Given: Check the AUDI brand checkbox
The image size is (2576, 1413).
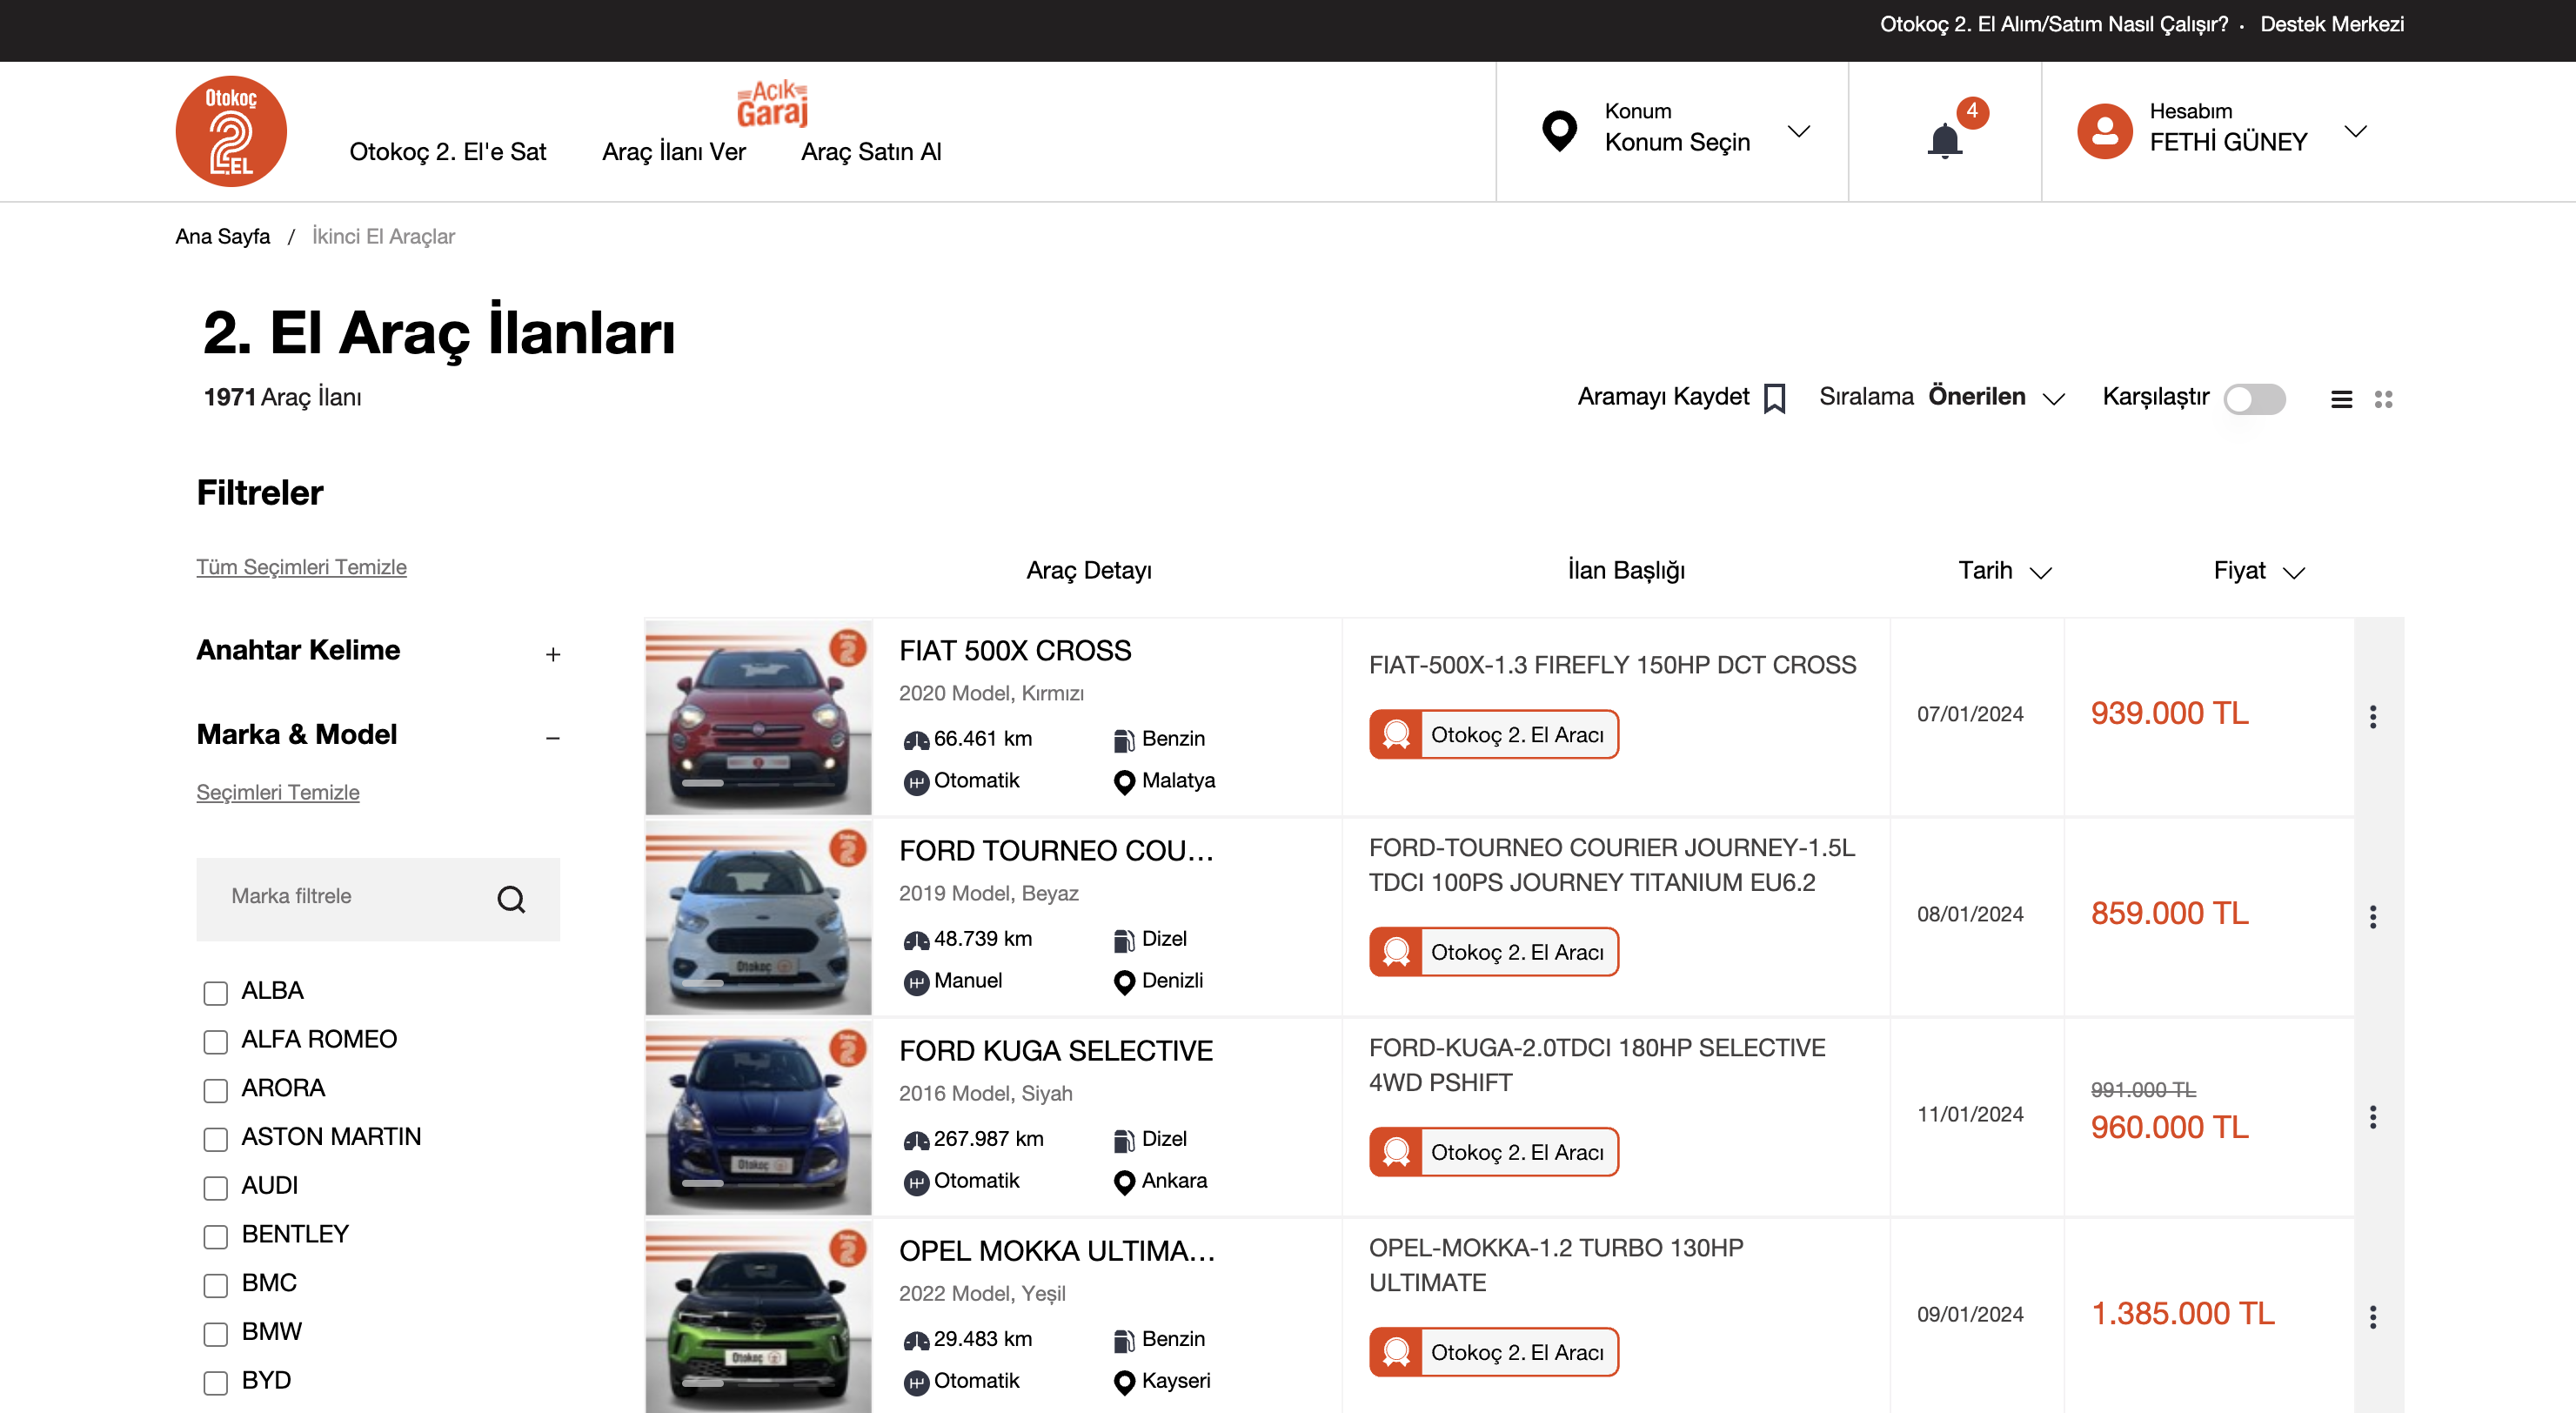Looking at the screenshot, I should pos(215,1187).
